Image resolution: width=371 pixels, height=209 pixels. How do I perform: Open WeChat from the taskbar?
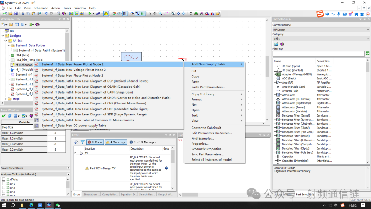click(58, 205)
